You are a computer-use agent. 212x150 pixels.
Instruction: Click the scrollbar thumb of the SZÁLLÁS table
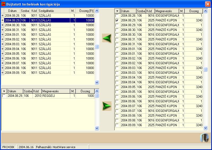coord(97,47)
